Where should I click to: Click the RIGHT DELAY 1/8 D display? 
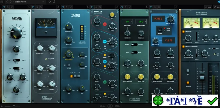tap(141, 22)
